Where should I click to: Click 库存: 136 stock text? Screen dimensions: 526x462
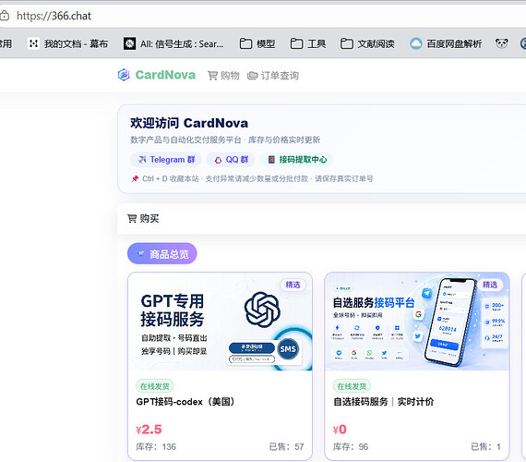click(156, 446)
